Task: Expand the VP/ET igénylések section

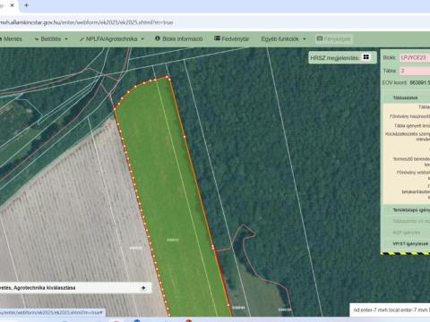Action: pos(407,244)
